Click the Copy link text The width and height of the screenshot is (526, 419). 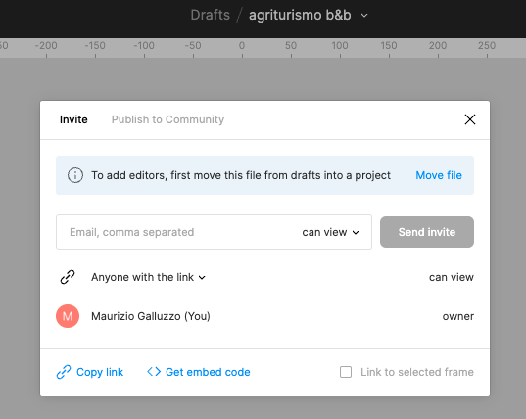pyautogui.click(x=100, y=372)
